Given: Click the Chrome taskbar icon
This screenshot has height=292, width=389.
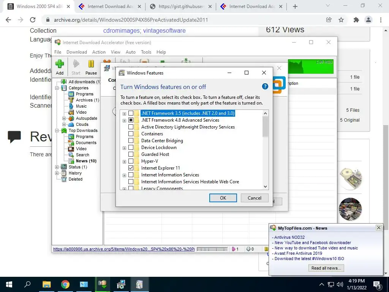Looking at the screenshot, I should click(x=65, y=284).
